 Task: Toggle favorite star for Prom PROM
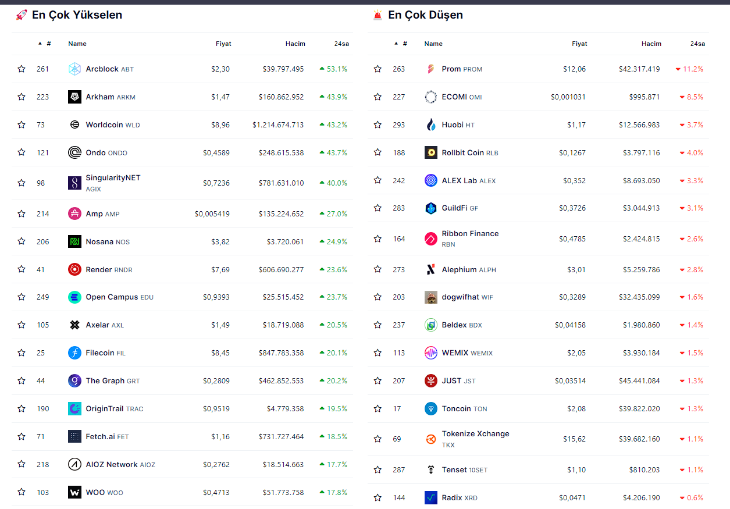click(x=378, y=69)
